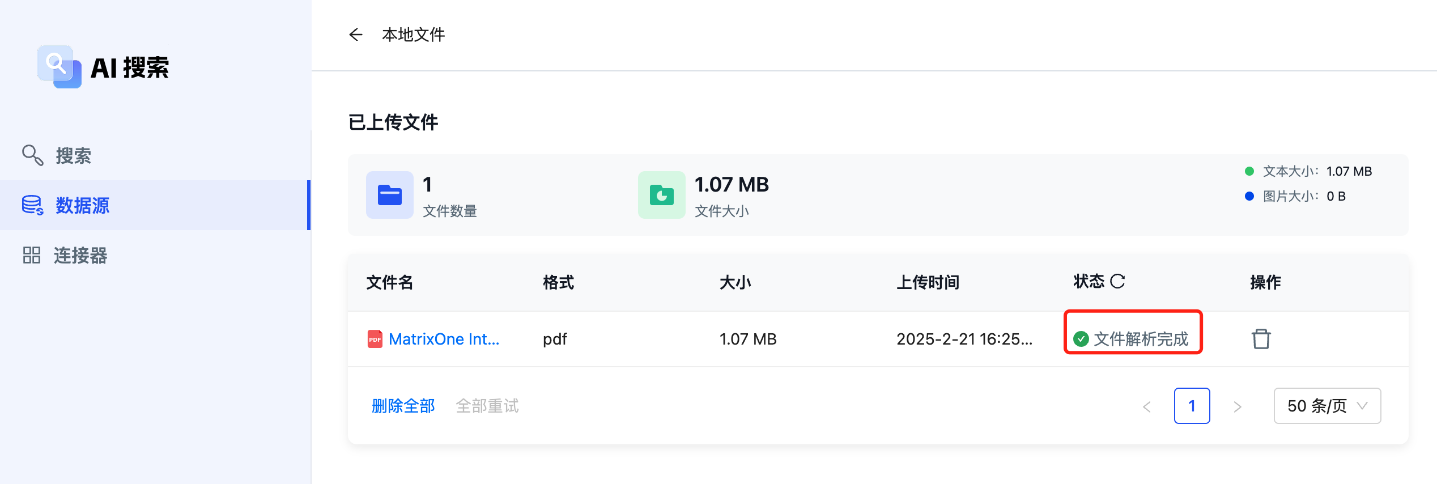Open the 搜索 sidebar menu item
This screenshot has width=1437, height=484.
click(73, 155)
